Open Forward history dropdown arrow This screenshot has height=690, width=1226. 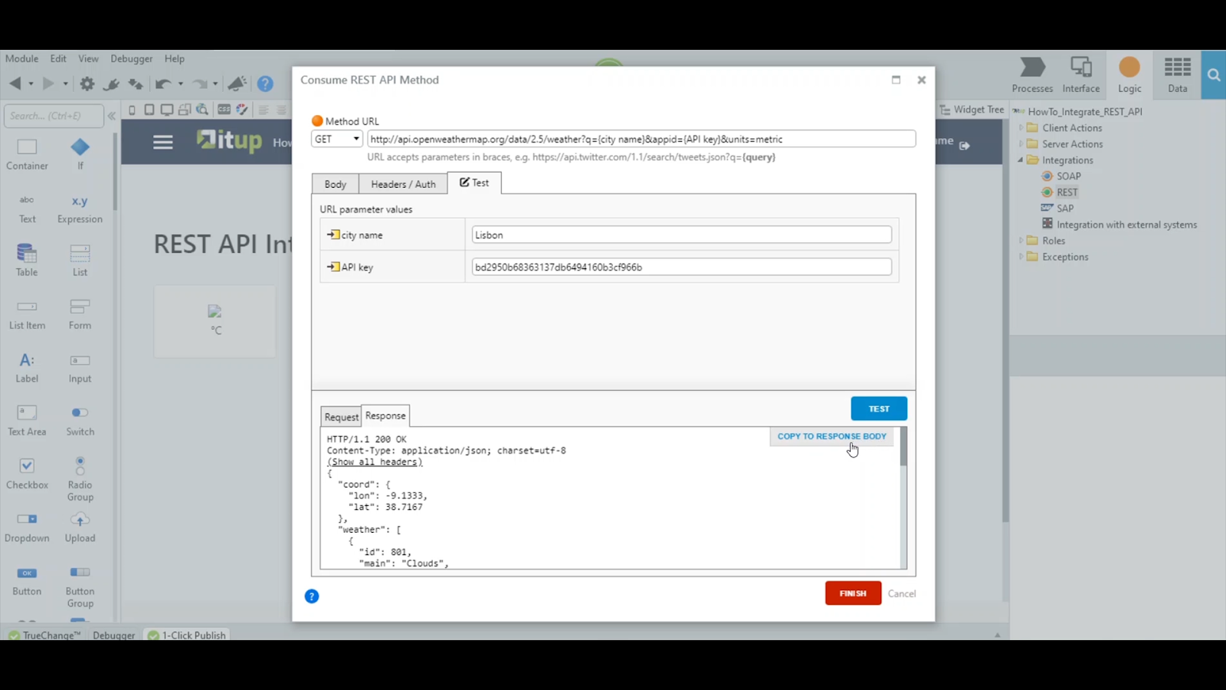[65, 84]
